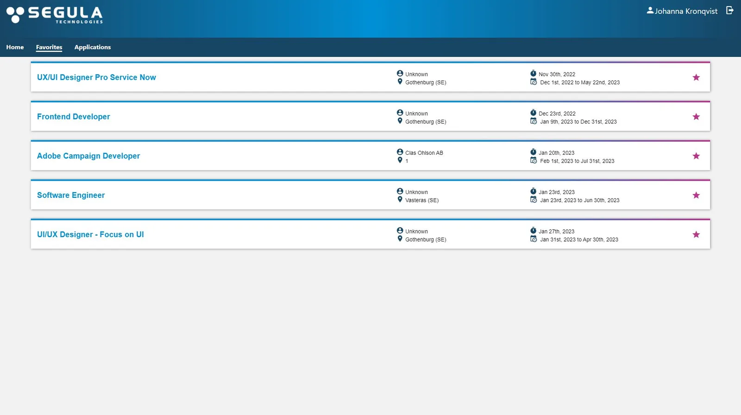This screenshot has width=741, height=415.
Task: Click the calendar icon in UI/UX Designer - Focus on UI row
Action: (x=534, y=239)
